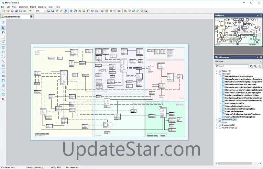Pin the Object browser panel
Viewport: 263px width, 169px height.
[257, 57]
